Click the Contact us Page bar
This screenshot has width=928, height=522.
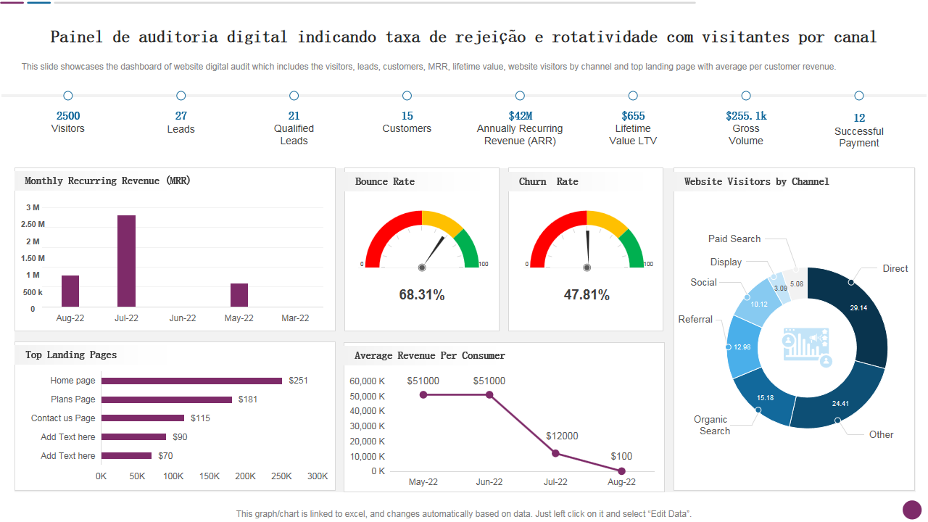pyautogui.click(x=143, y=418)
